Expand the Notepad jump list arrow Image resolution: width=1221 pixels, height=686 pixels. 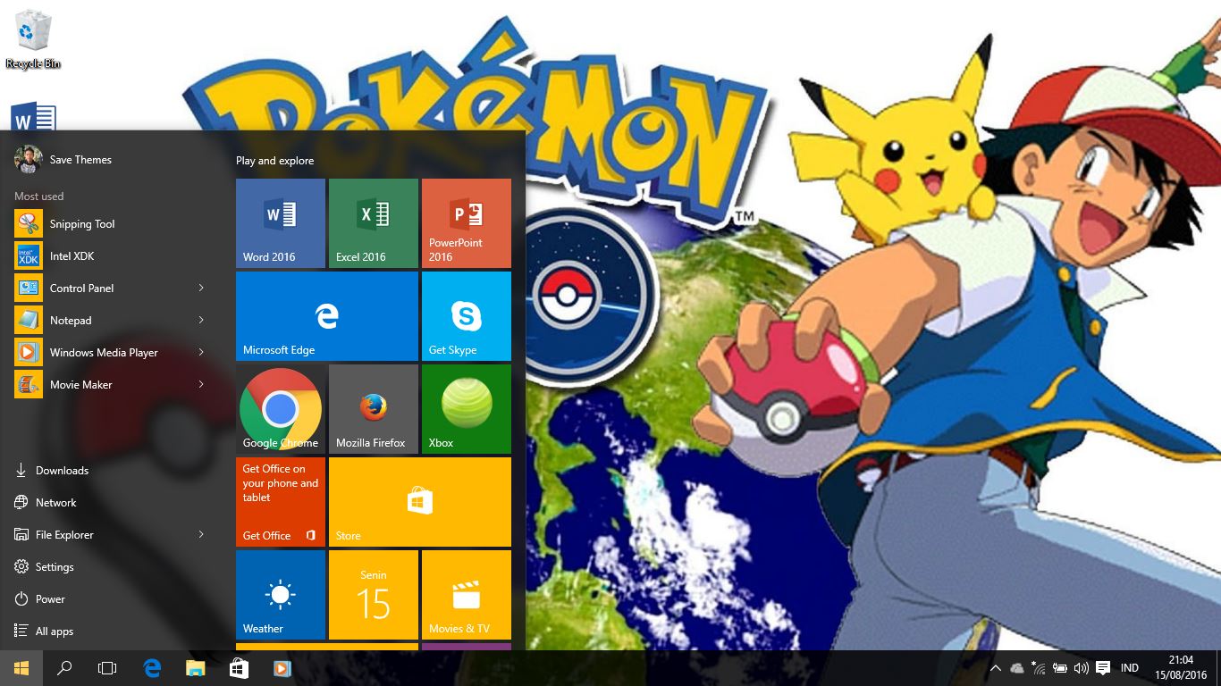201,320
